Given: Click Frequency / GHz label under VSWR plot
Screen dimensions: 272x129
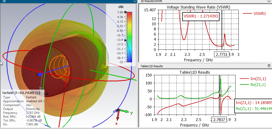Looking at the screenshot, I should (198, 60).
